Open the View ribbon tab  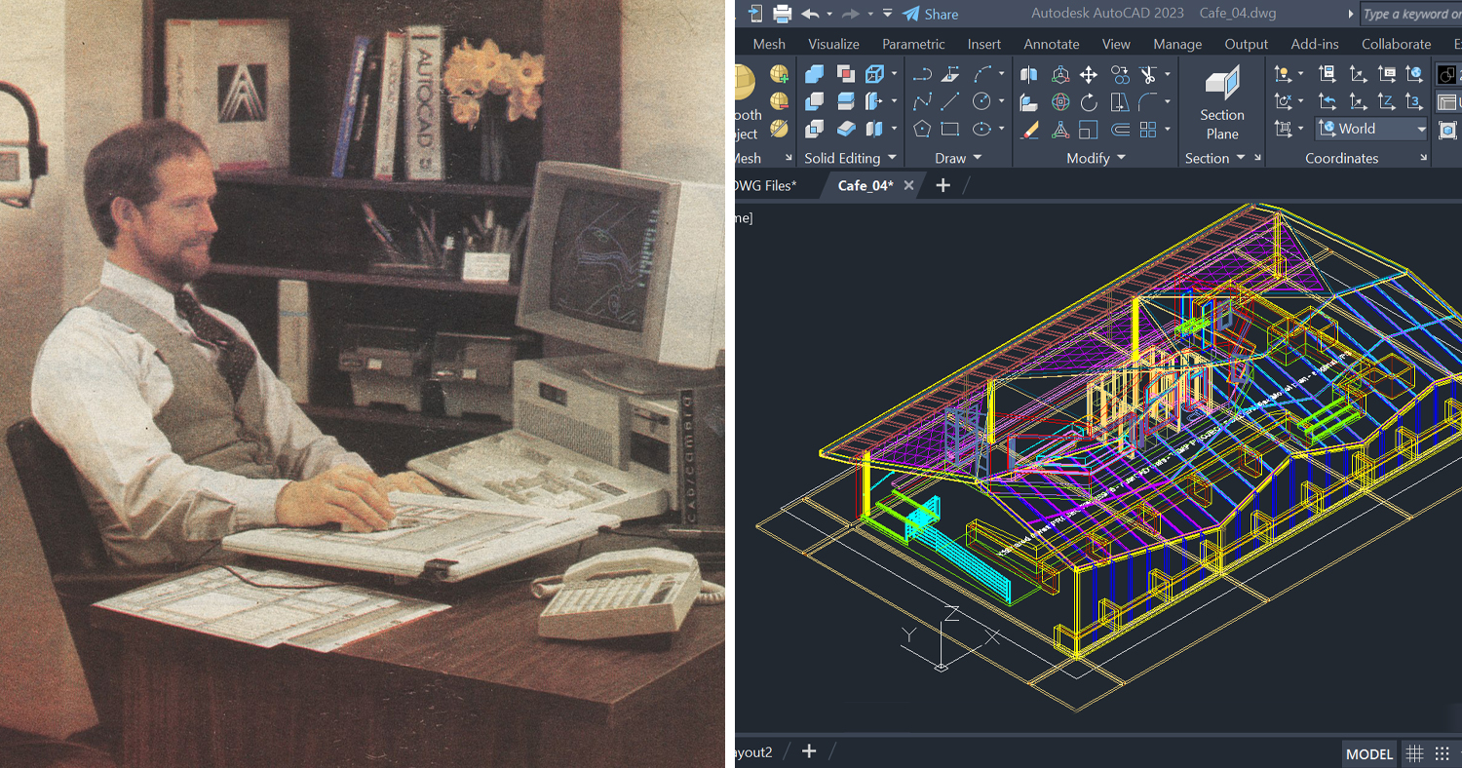(1116, 44)
